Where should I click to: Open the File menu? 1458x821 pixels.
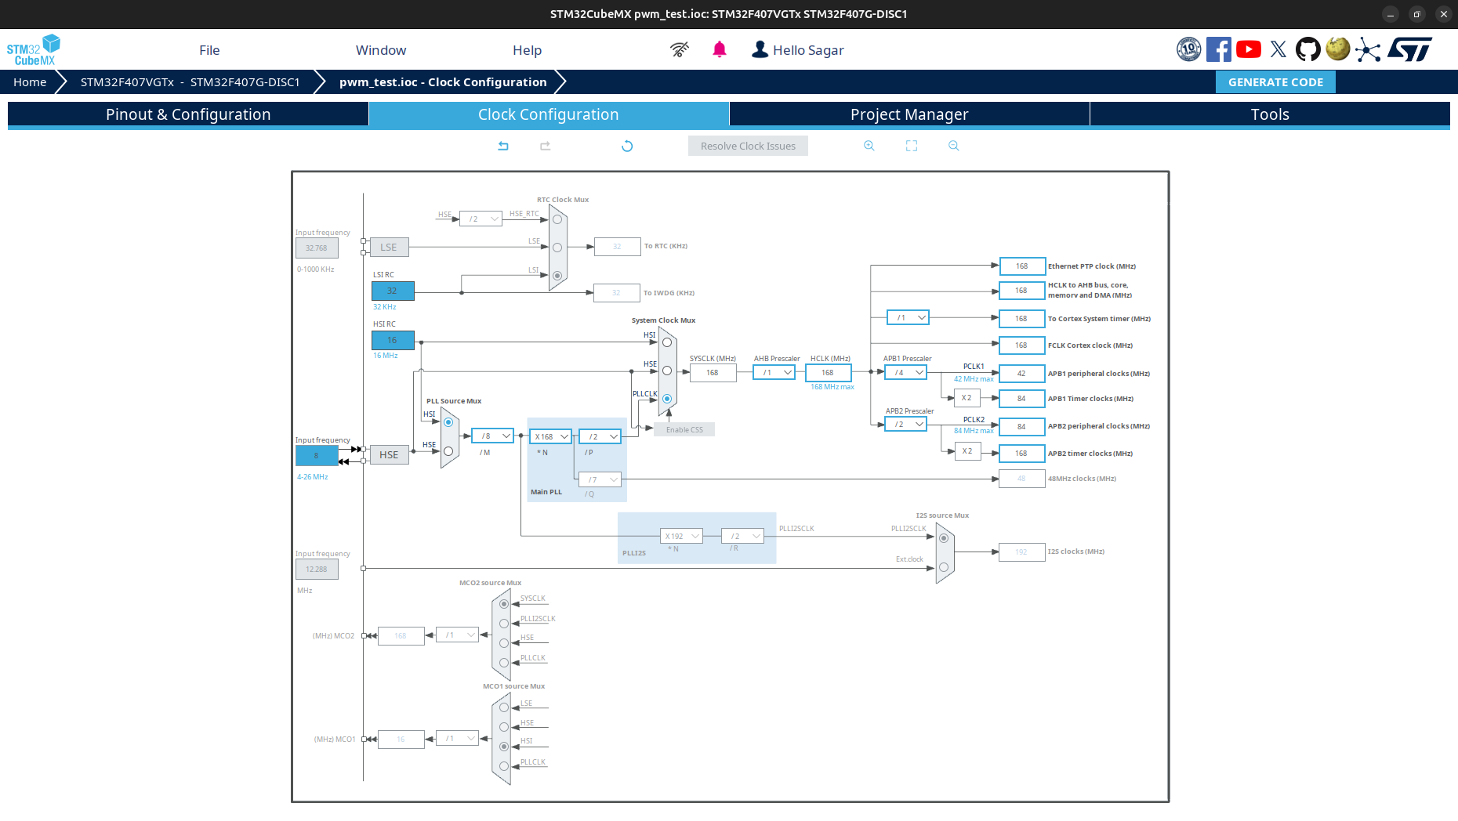[x=209, y=50]
